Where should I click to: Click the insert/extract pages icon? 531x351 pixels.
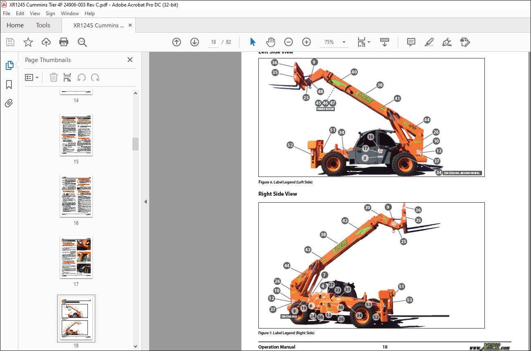click(x=67, y=77)
